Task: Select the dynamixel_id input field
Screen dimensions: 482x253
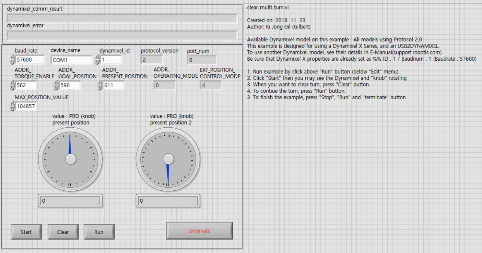Action: point(110,59)
